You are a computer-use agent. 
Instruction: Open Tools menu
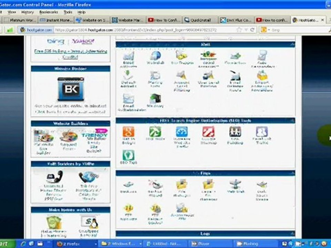tap(68, 12)
